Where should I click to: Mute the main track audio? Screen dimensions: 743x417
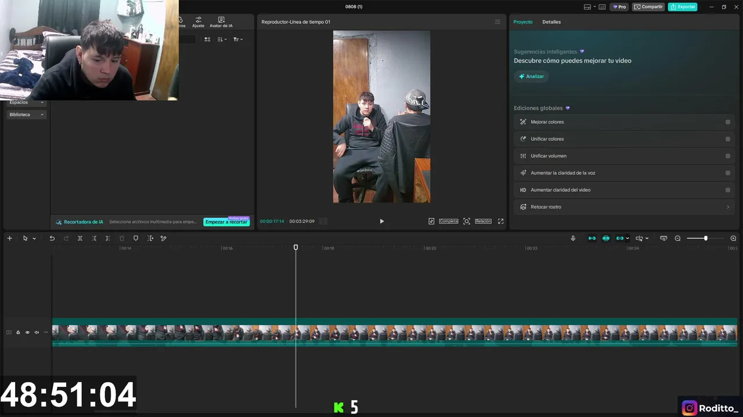click(37, 332)
